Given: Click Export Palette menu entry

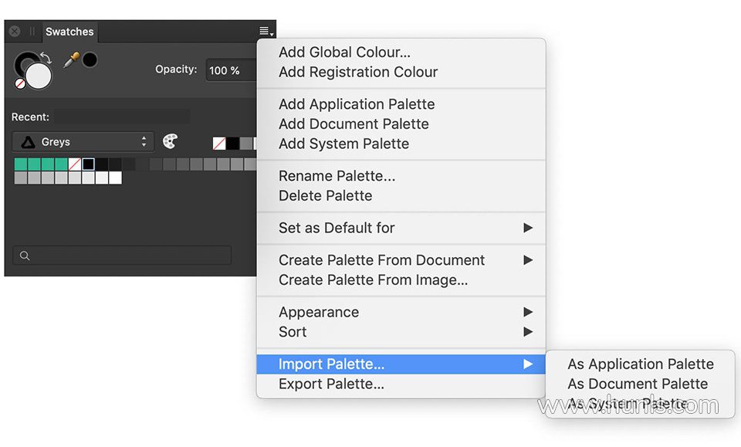Looking at the screenshot, I should (x=331, y=384).
